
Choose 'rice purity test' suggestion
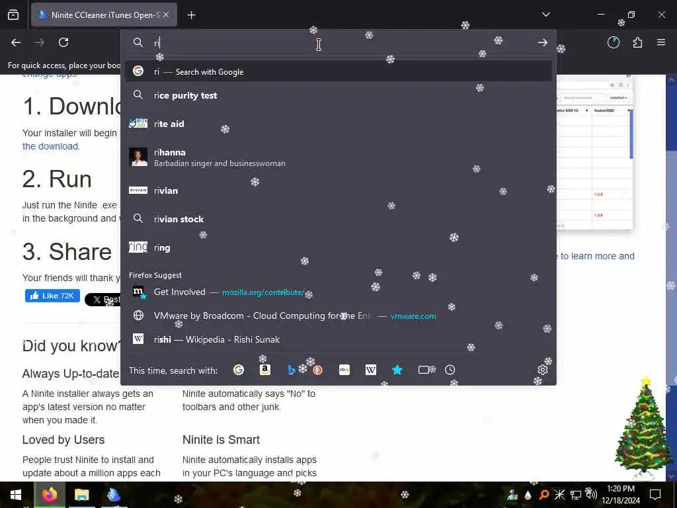pos(338,95)
